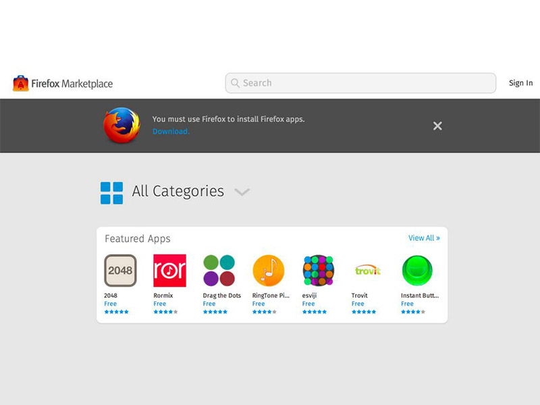Image resolution: width=540 pixels, height=405 pixels.
Task: Open the Drag the Dots icon
Action: click(x=219, y=271)
